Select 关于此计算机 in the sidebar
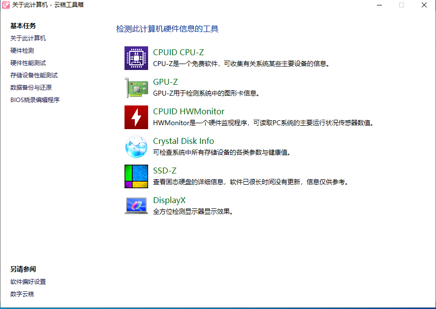Screen dimensions: 436x309 [x=28, y=38]
